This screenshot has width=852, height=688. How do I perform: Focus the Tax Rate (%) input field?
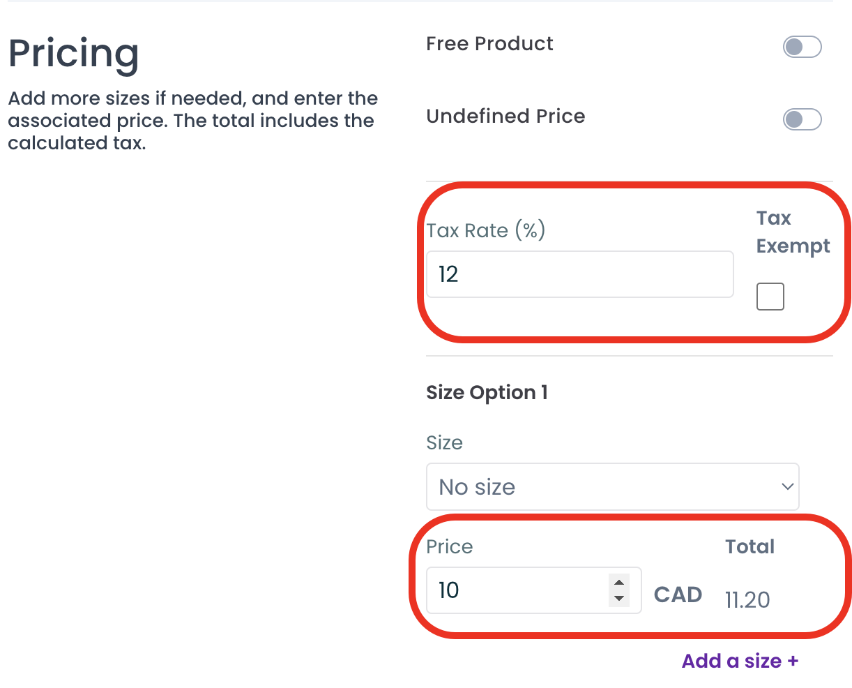[579, 274]
